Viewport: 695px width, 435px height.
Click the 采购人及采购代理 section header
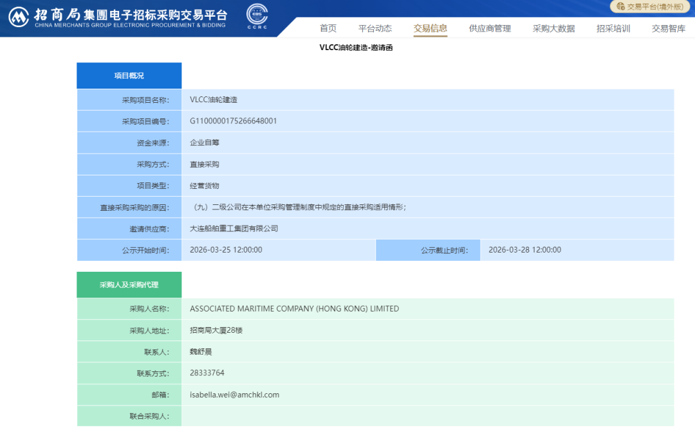tap(129, 285)
